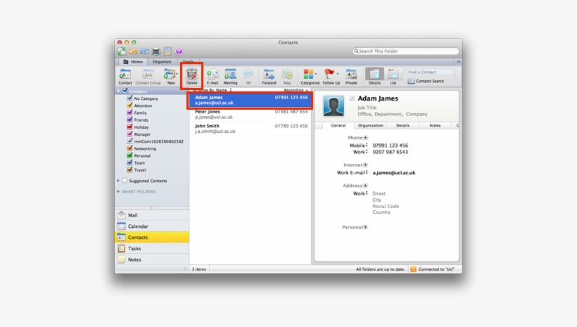Toggle the Family category checkbox

129,113
